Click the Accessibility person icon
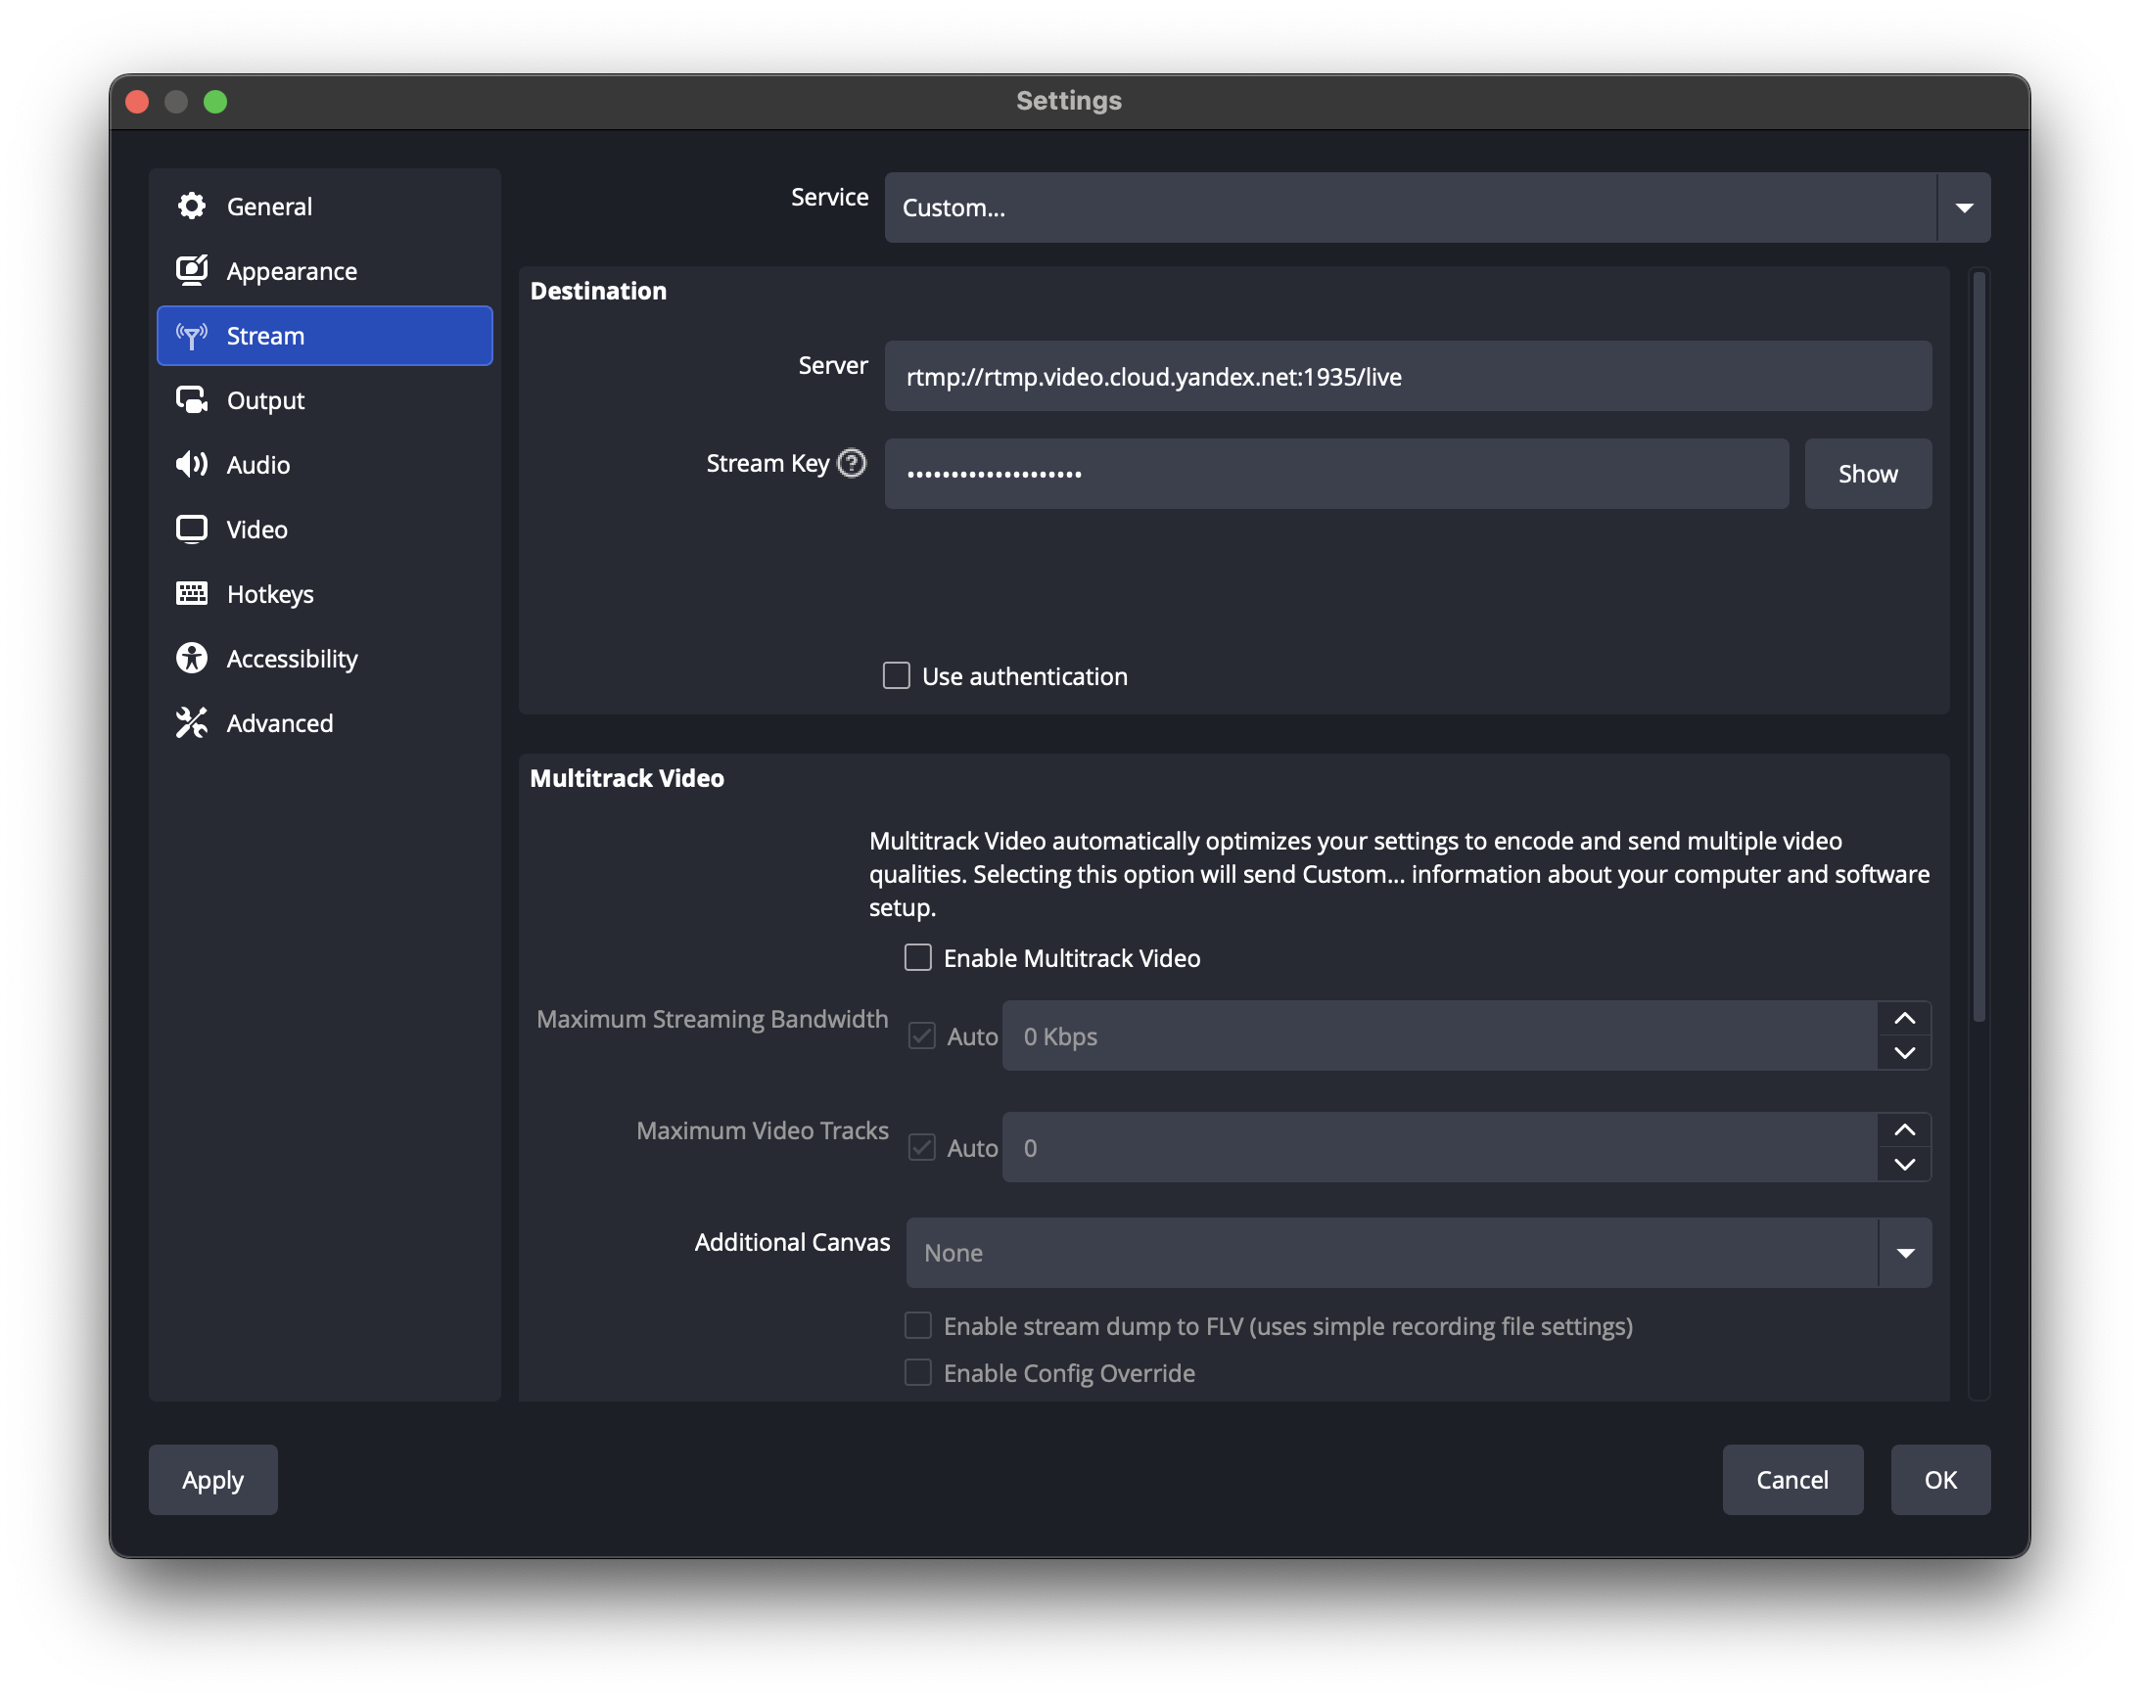The width and height of the screenshot is (2140, 1703). (192, 658)
